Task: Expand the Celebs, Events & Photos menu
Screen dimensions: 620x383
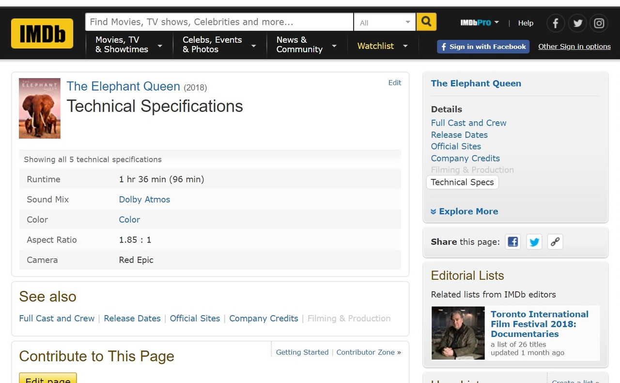Action: [x=219, y=45]
